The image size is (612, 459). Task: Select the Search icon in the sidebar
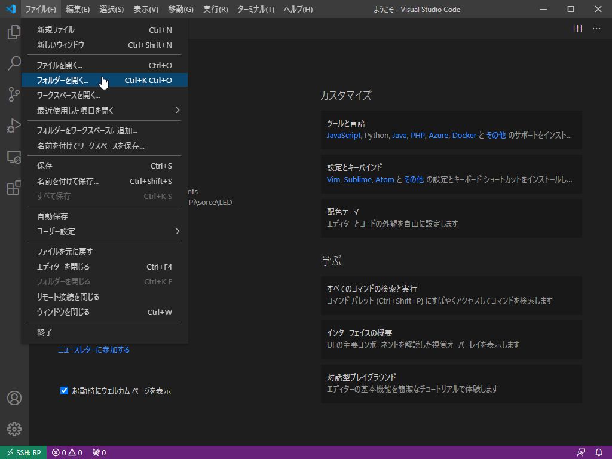click(x=13, y=63)
